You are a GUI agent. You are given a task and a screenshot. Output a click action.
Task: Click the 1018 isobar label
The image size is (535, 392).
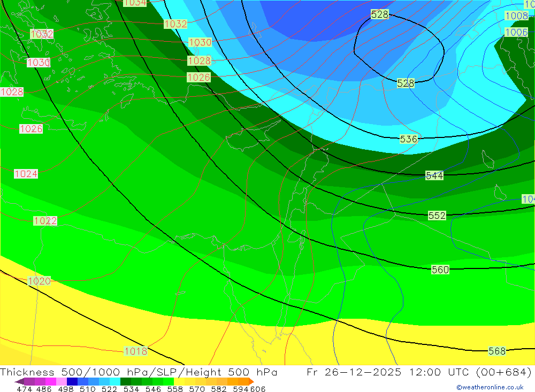(x=136, y=351)
